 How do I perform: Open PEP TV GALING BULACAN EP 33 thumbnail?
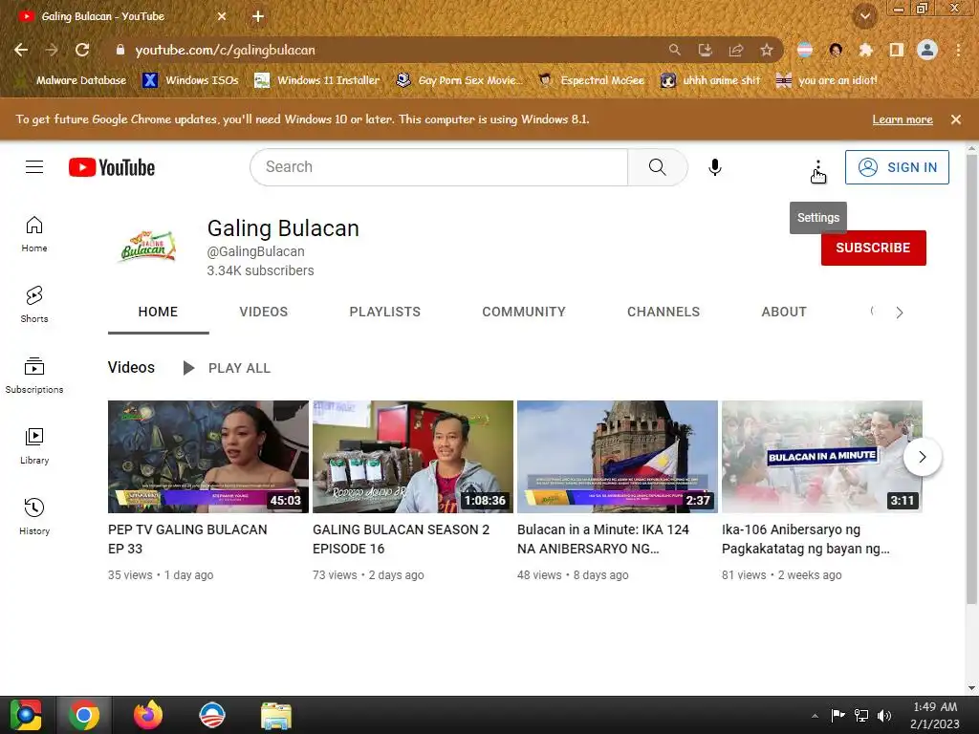click(x=207, y=457)
